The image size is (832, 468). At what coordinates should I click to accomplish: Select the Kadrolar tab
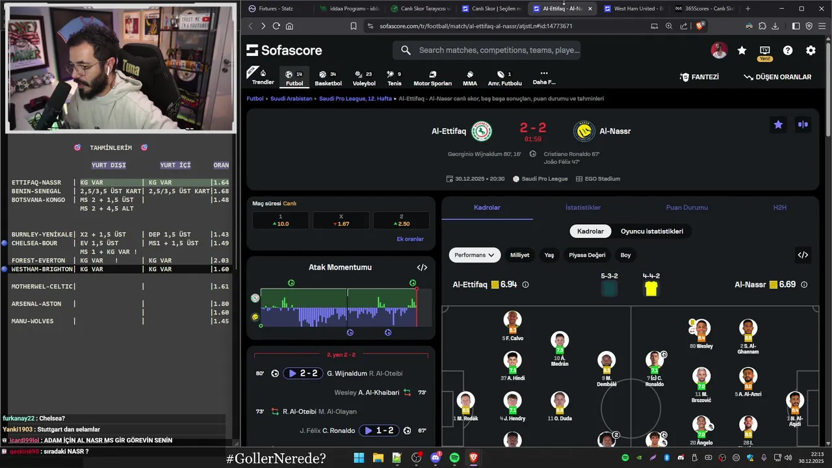click(x=487, y=207)
